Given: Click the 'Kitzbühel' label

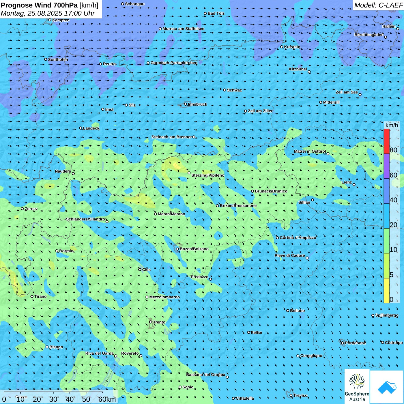Looking at the screenshot, I should coord(298,69).
